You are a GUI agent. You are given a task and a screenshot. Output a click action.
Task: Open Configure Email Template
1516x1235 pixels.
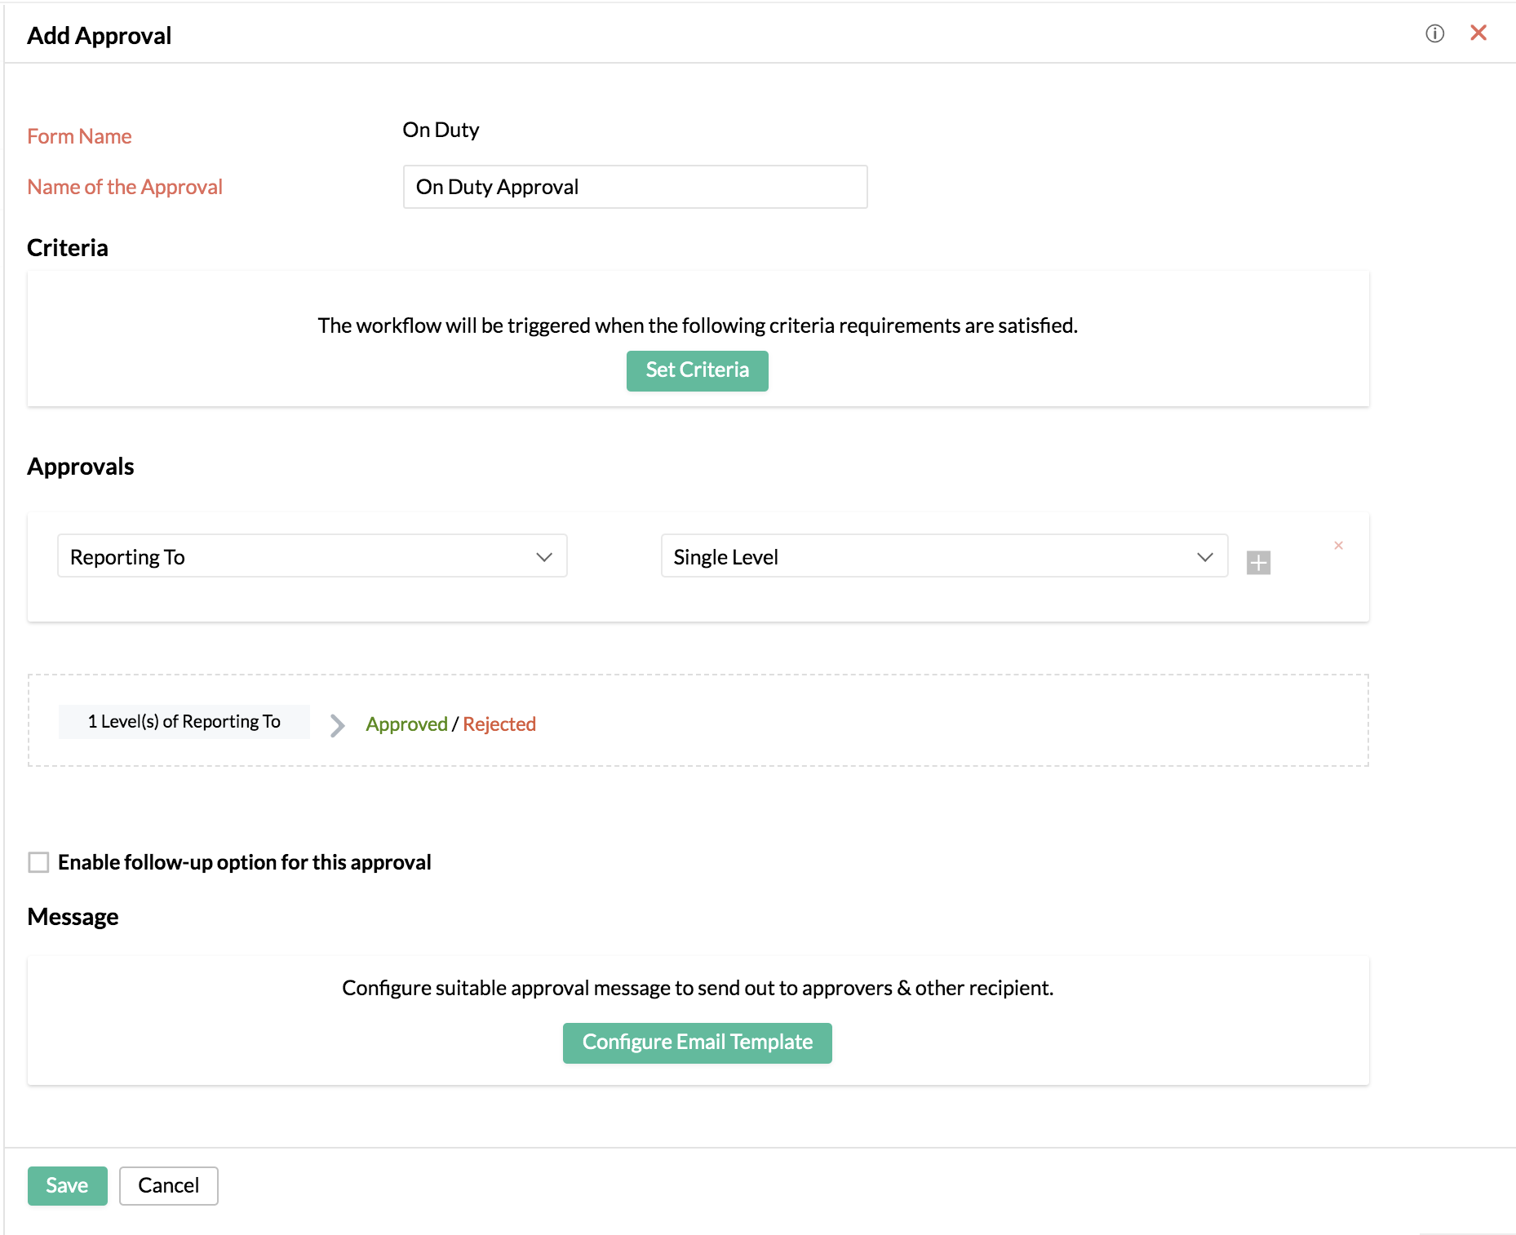click(x=697, y=1042)
